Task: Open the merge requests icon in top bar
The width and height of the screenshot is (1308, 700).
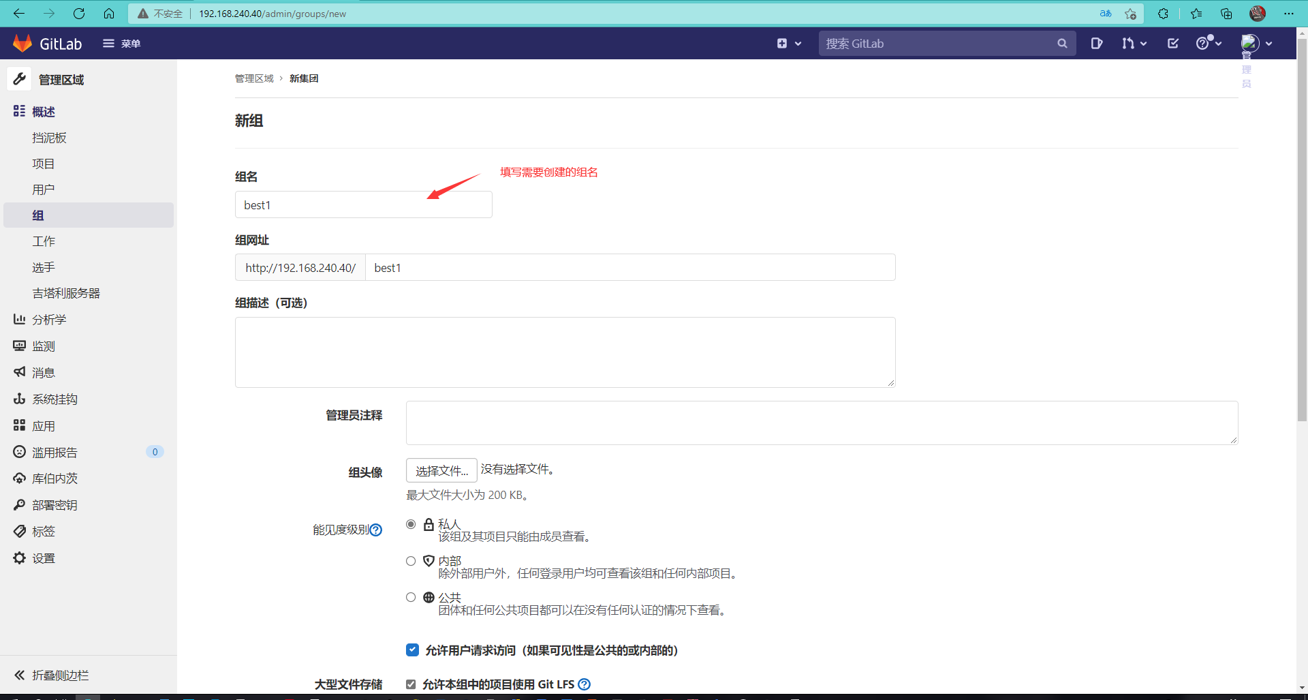Action: (1127, 43)
